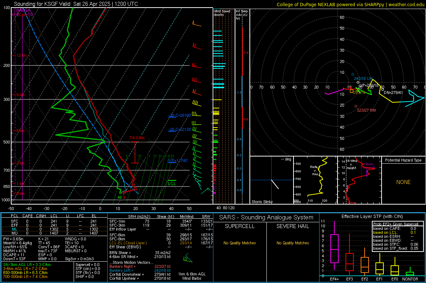Click the 'MeanW = 6.4g/kg' value
426x283 pixels.
click(x=17, y=243)
